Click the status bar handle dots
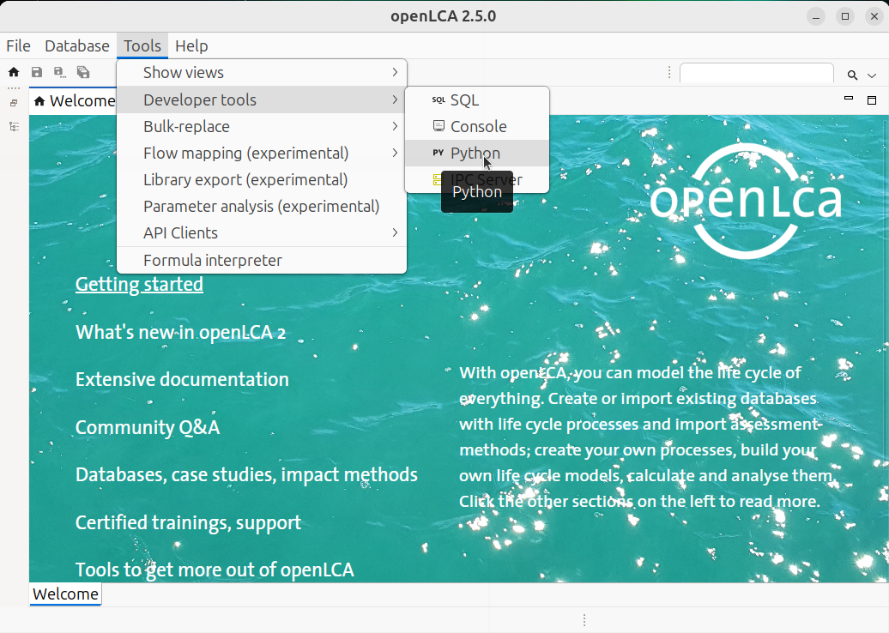889x633 pixels. (x=584, y=620)
